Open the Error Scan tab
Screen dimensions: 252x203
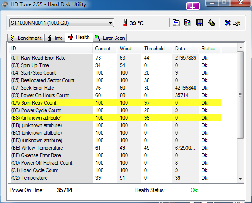click(x=110, y=38)
